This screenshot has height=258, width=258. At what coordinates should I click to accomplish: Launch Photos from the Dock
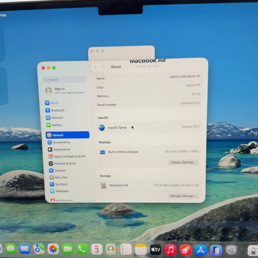pos(53,249)
